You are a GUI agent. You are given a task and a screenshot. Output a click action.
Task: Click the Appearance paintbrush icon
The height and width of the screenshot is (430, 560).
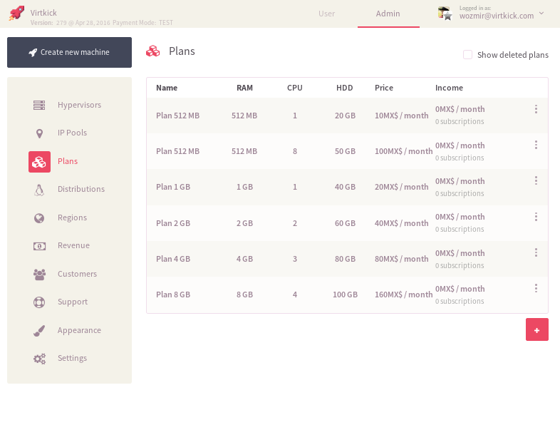[x=39, y=330]
